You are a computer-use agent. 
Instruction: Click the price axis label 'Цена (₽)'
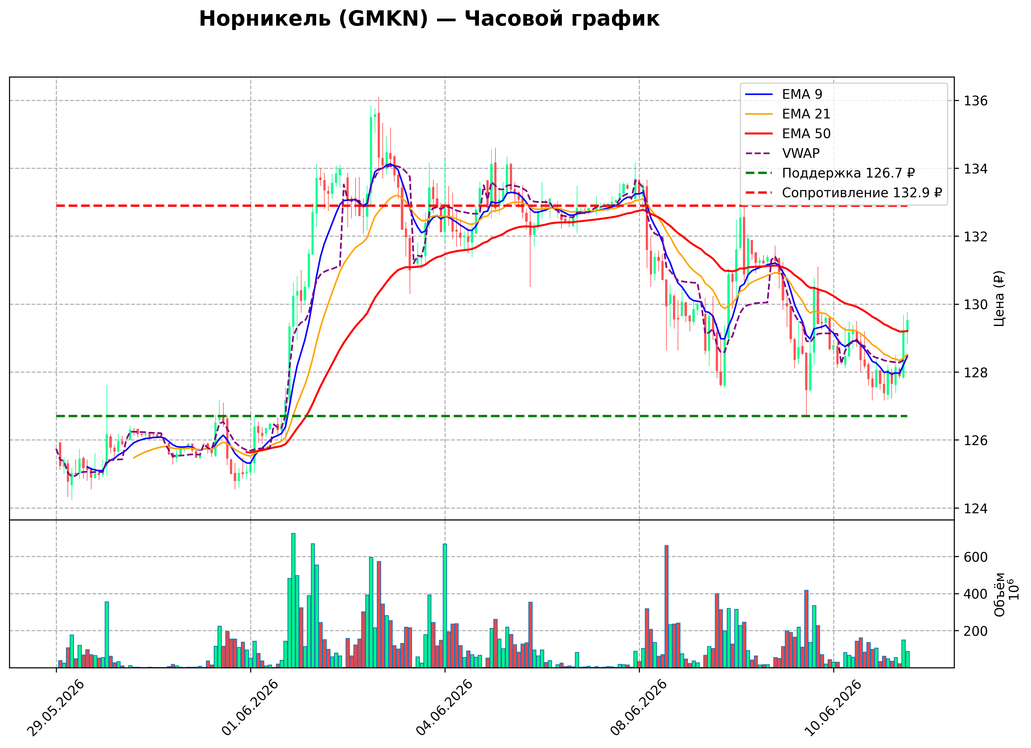pyautogui.click(x=999, y=298)
